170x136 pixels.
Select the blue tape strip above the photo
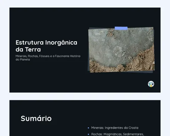click(121, 28)
